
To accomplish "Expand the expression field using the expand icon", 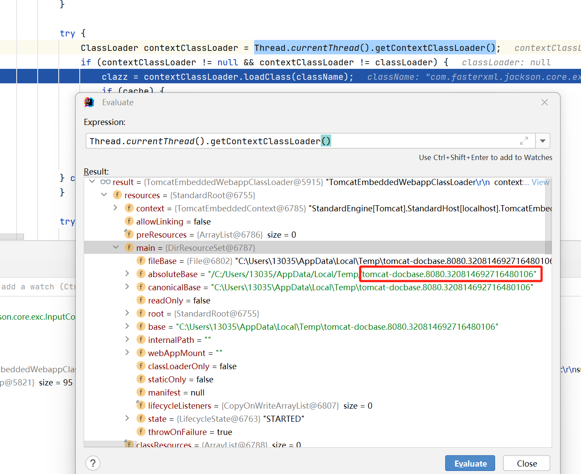I will [x=524, y=141].
